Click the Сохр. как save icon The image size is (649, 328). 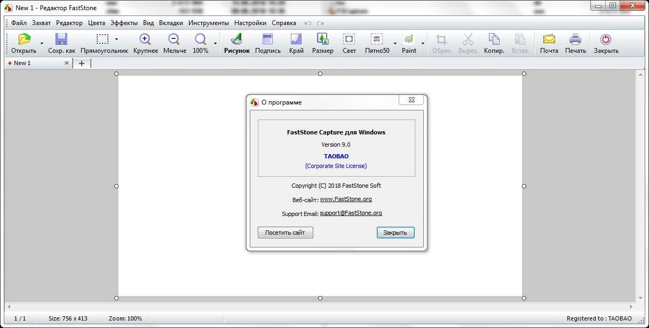tap(61, 39)
